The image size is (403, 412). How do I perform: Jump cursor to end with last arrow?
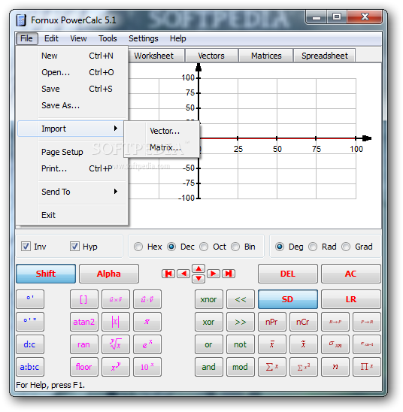[229, 274]
